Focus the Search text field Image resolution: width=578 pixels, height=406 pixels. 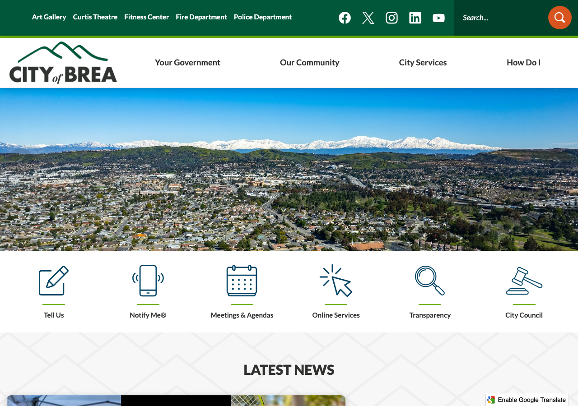(501, 18)
